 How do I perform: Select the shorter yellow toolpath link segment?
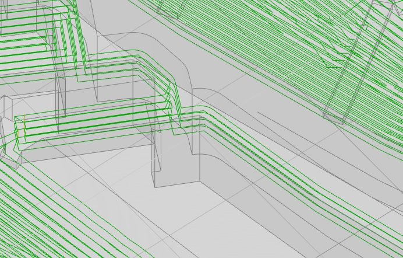pyautogui.click(x=17, y=134)
